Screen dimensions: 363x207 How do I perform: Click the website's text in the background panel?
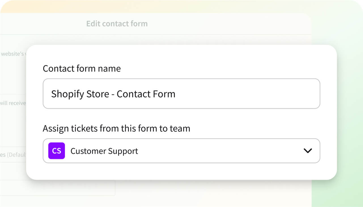pyautogui.click(x=12, y=54)
